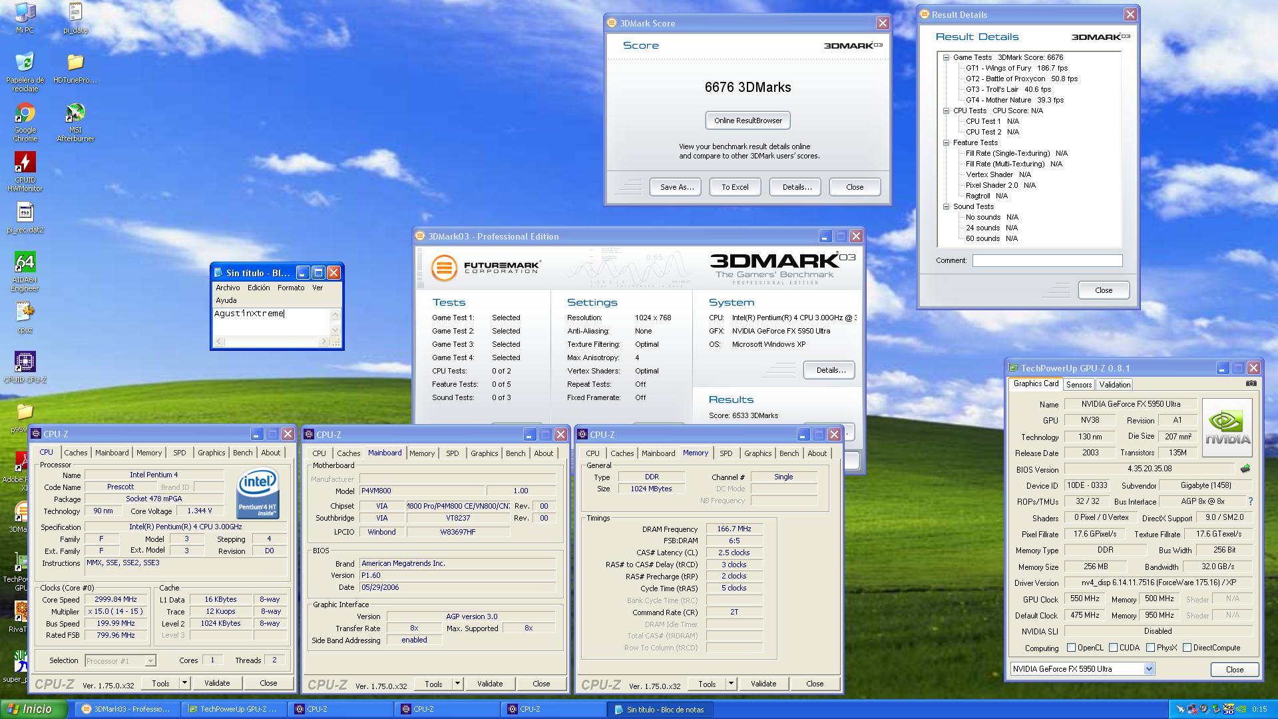Click the system tray clock
The width and height of the screenshot is (1278, 719).
(1259, 710)
